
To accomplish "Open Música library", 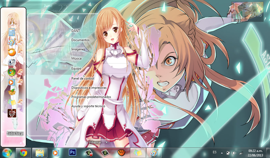I will 76,58.
